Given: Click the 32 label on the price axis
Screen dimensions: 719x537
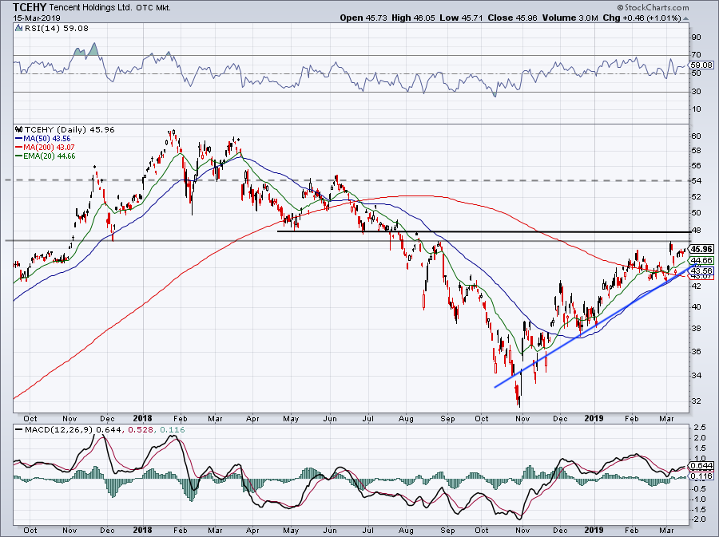Looking at the screenshot, I should coord(696,401).
